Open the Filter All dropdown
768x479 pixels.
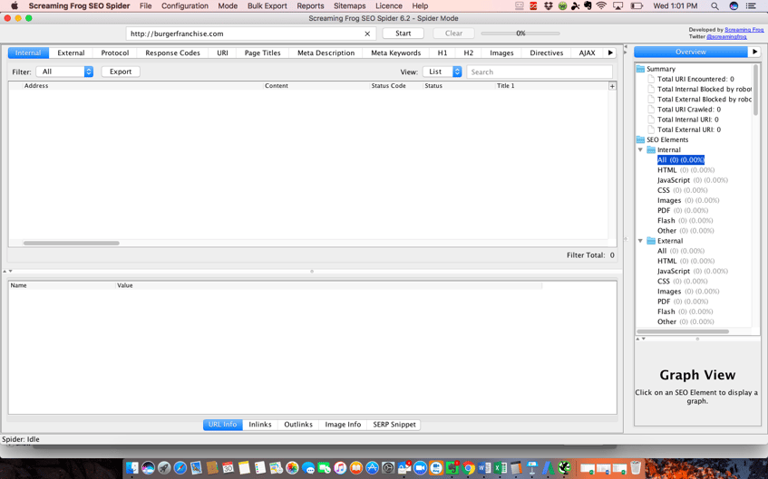[x=65, y=72]
